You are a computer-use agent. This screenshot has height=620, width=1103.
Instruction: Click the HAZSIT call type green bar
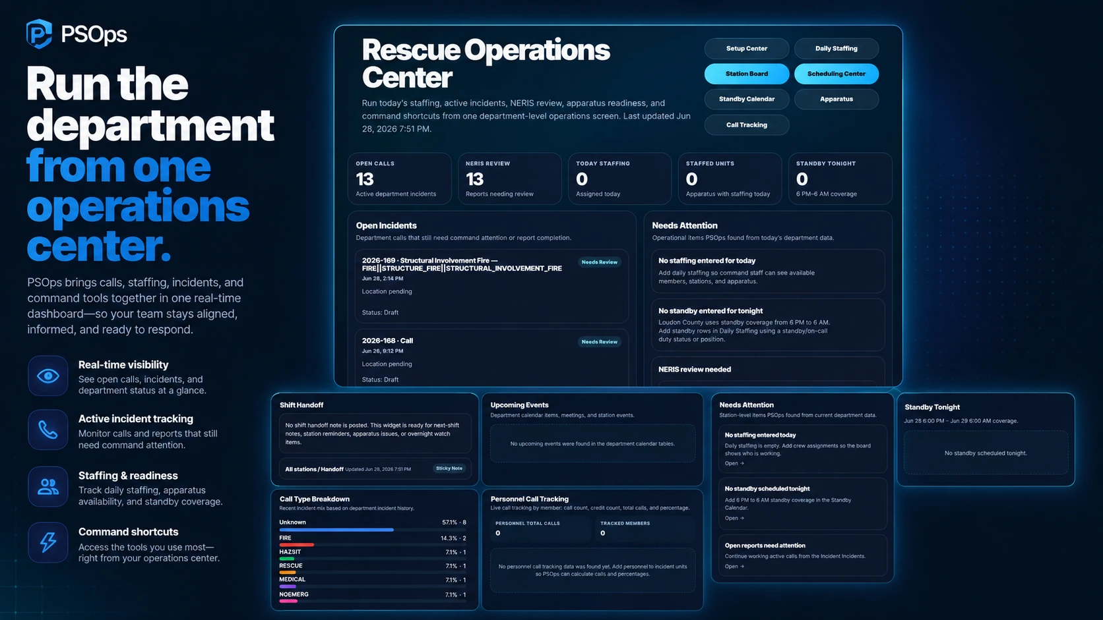point(286,559)
